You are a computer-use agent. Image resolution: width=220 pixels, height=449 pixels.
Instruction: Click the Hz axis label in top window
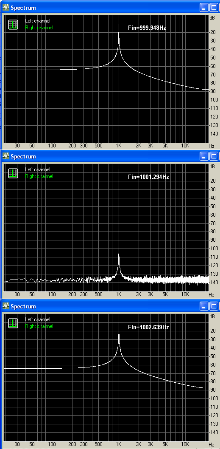pos(212,146)
